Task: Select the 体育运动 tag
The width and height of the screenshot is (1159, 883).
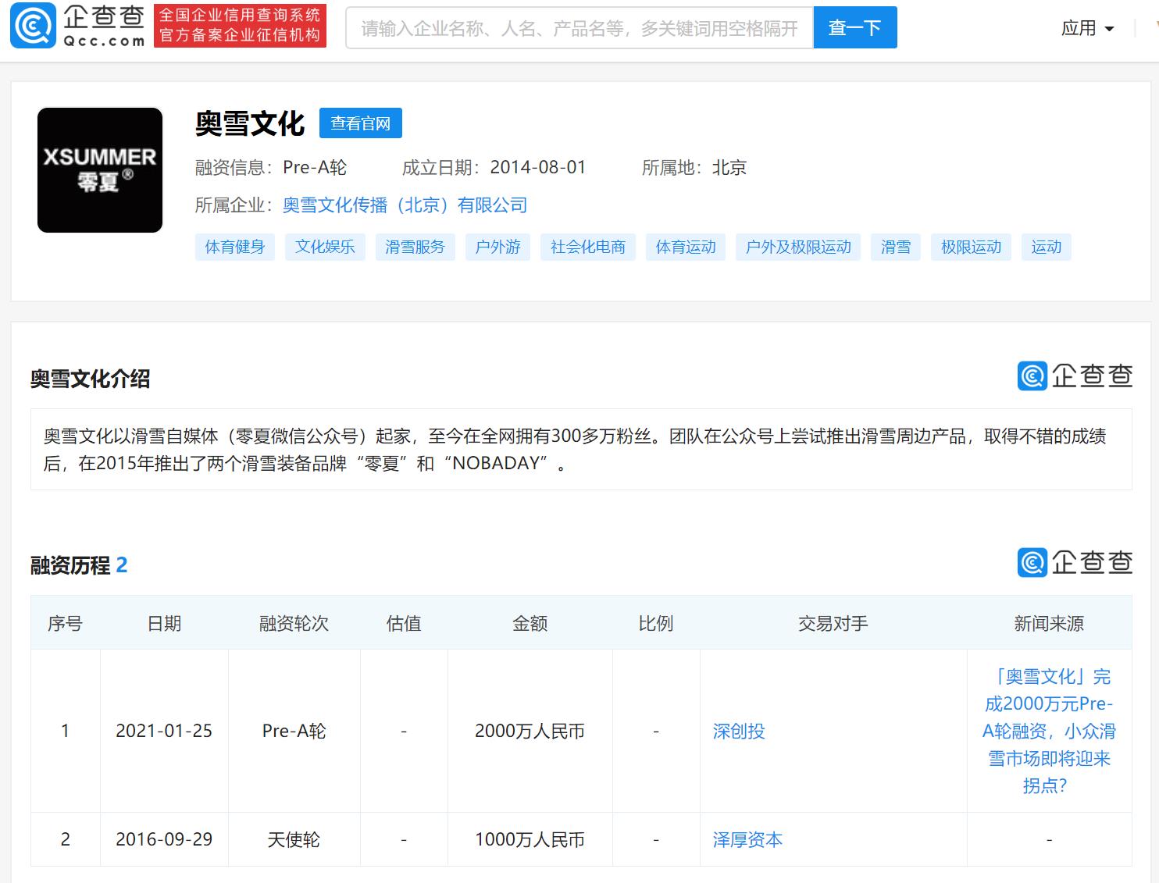Action: (686, 247)
